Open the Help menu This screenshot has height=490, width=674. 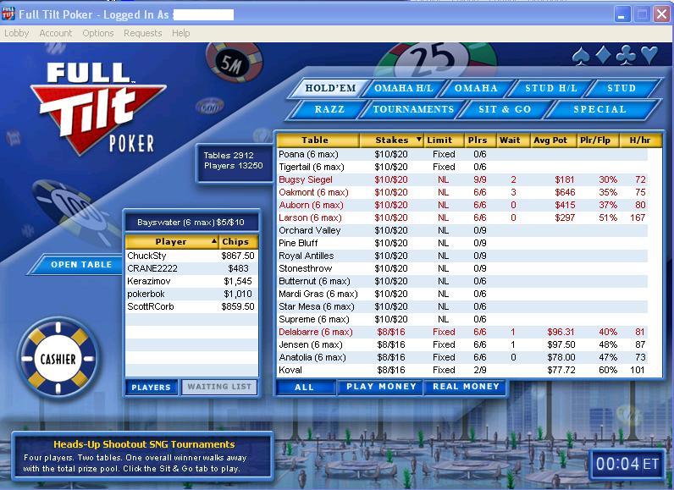click(180, 33)
